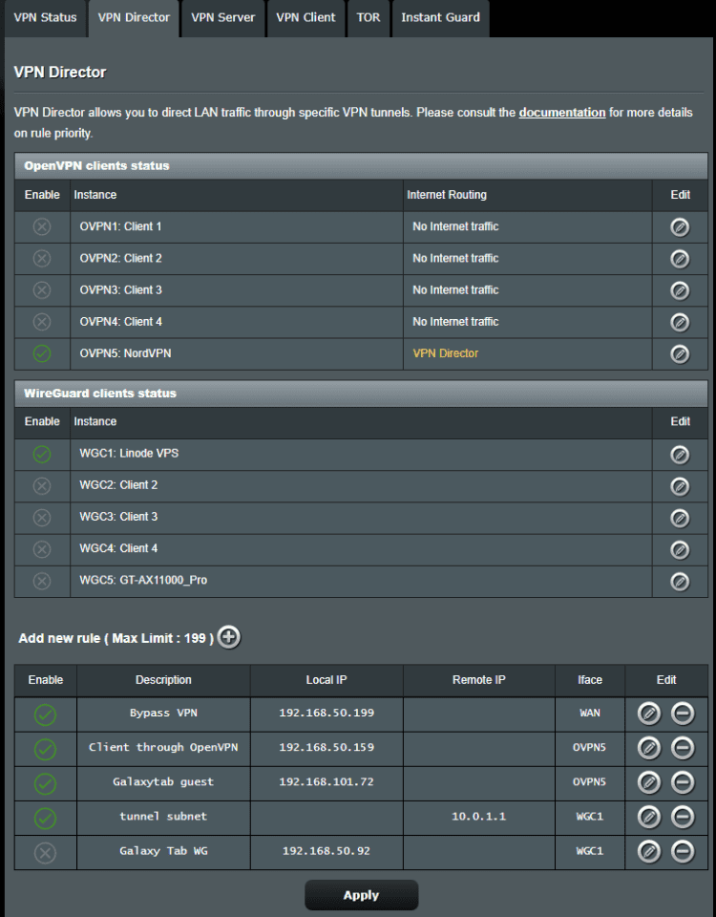Viewport: 716px width, 917px height.
Task: Open the Add new rule plus icon
Action: (x=228, y=637)
